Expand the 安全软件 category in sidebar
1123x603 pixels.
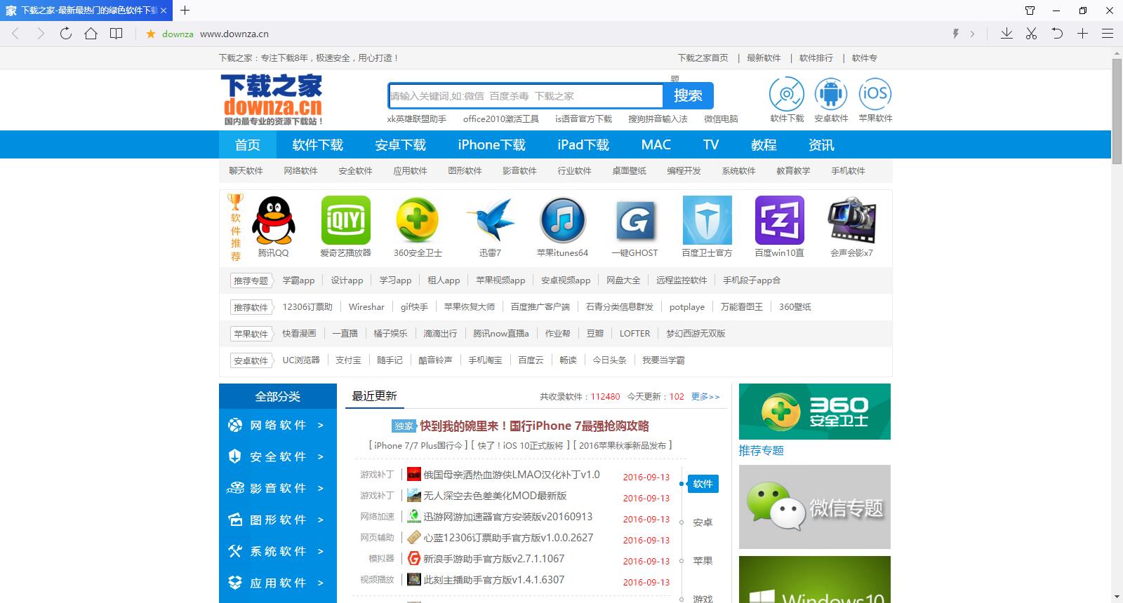coord(278,456)
